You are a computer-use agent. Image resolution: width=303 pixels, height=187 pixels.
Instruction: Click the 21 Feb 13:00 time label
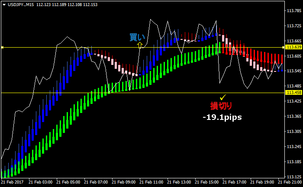(179, 182)
